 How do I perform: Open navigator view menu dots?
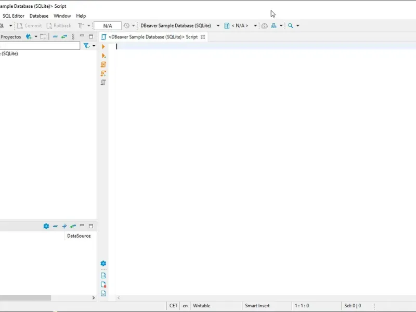tap(73, 36)
